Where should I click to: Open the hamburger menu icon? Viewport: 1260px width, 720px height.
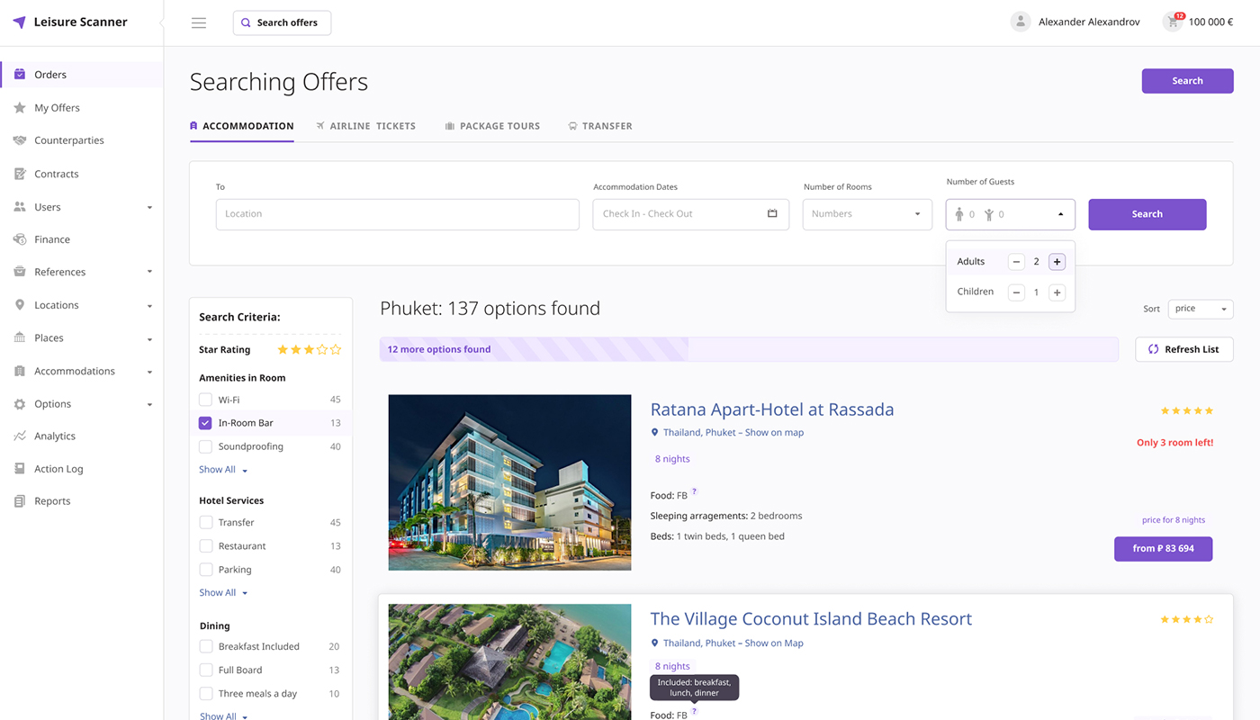click(199, 23)
